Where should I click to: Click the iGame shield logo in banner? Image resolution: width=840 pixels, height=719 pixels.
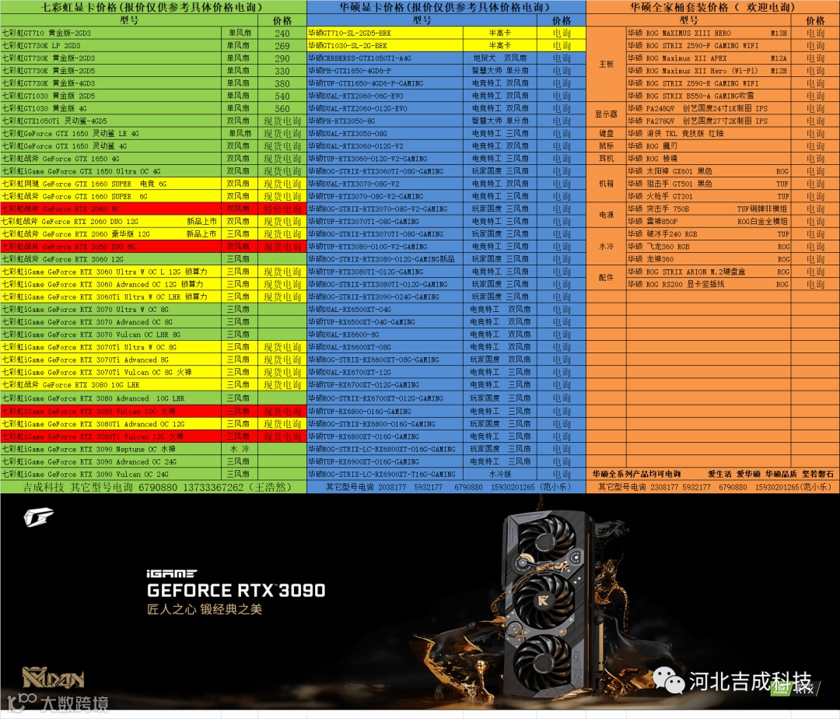(39, 517)
